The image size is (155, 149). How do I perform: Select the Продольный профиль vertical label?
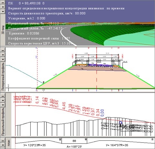click(x=3, y=122)
